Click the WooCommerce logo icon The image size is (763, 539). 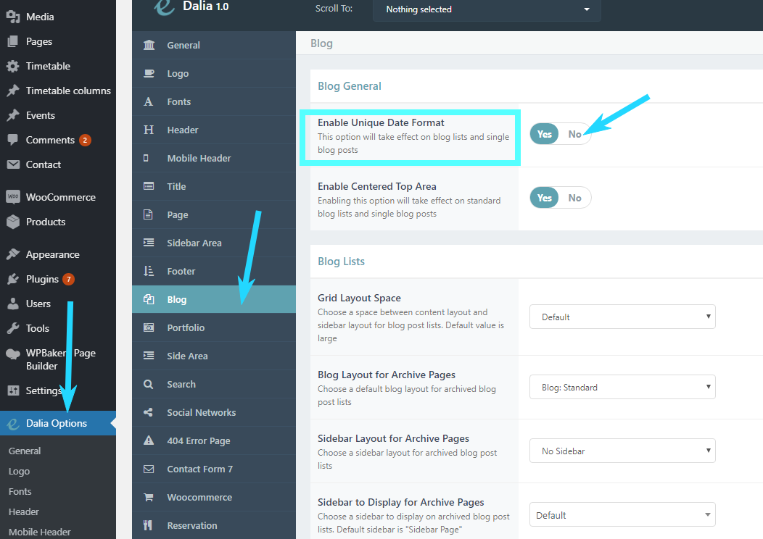click(13, 197)
